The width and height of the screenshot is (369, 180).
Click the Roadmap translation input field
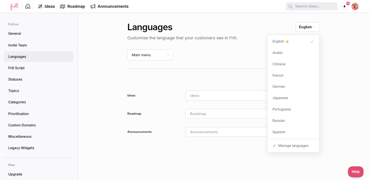point(226,114)
